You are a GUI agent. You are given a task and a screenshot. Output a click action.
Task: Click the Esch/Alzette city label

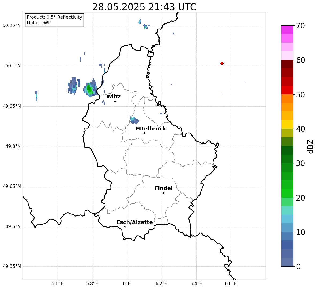[135, 222]
